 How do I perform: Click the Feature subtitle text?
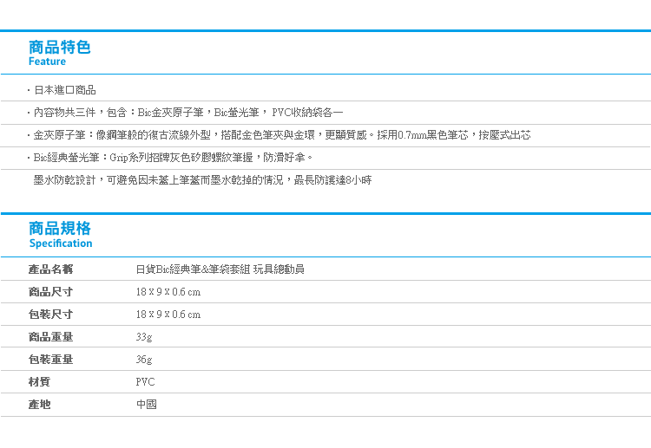[x=47, y=62]
